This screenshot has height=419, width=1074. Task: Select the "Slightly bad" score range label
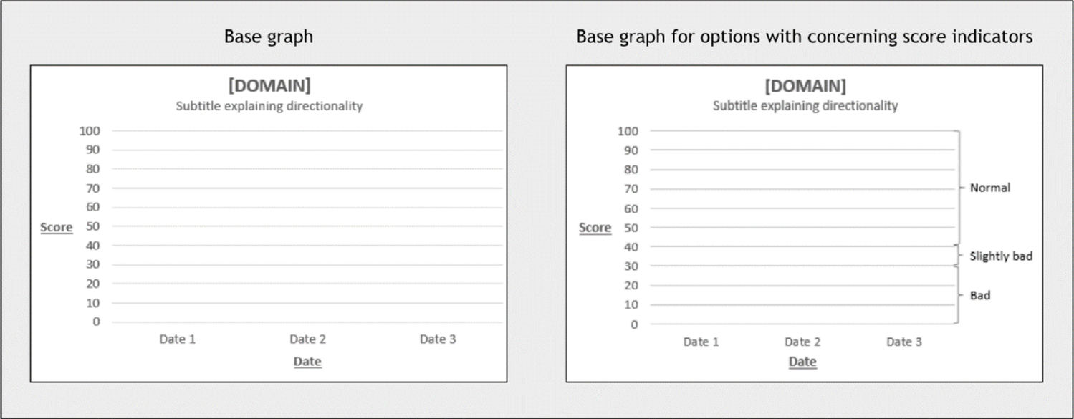tap(1001, 256)
